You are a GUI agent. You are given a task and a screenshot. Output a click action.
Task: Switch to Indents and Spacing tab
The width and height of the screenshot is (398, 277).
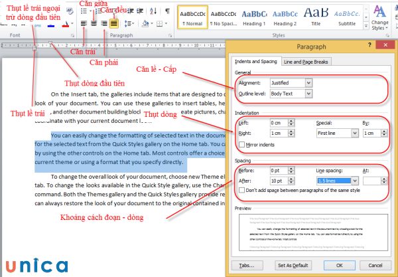click(x=255, y=62)
